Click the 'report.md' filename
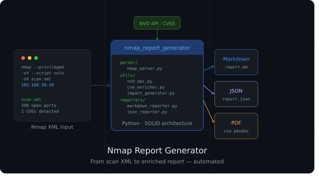The image size is (319, 178). [x=236, y=67]
